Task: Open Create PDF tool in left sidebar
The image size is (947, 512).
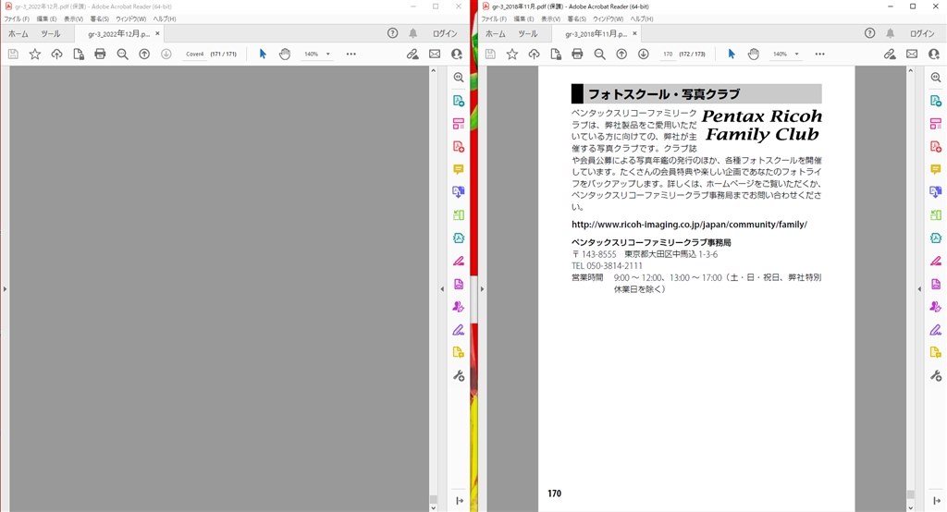Action: (x=459, y=147)
